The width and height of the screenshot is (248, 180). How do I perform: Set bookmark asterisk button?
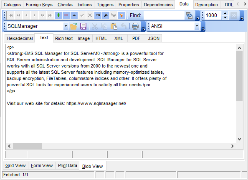pyautogui.click(x=106, y=15)
